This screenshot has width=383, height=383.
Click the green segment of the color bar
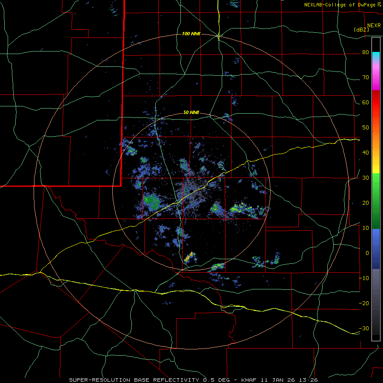(x=376, y=201)
